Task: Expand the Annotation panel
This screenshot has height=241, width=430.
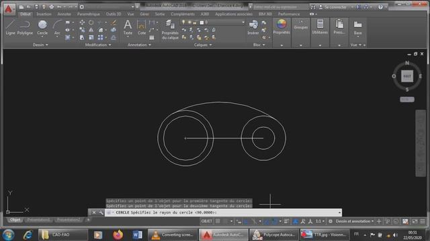Action: 139,45
